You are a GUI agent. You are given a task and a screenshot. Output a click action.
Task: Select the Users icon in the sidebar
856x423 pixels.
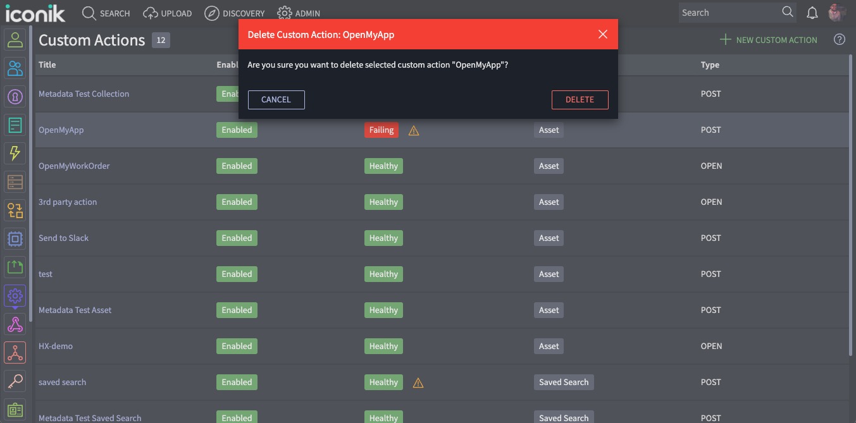[x=15, y=39]
